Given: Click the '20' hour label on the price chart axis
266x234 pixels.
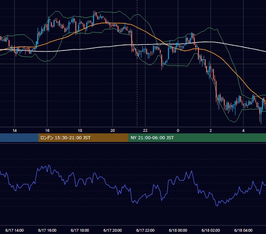Looking at the screenshot, I should 113,131.
